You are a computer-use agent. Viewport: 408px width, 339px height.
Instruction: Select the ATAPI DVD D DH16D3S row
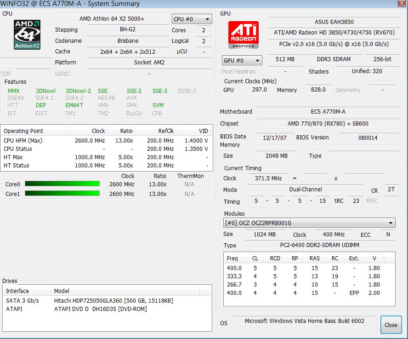click(107, 309)
